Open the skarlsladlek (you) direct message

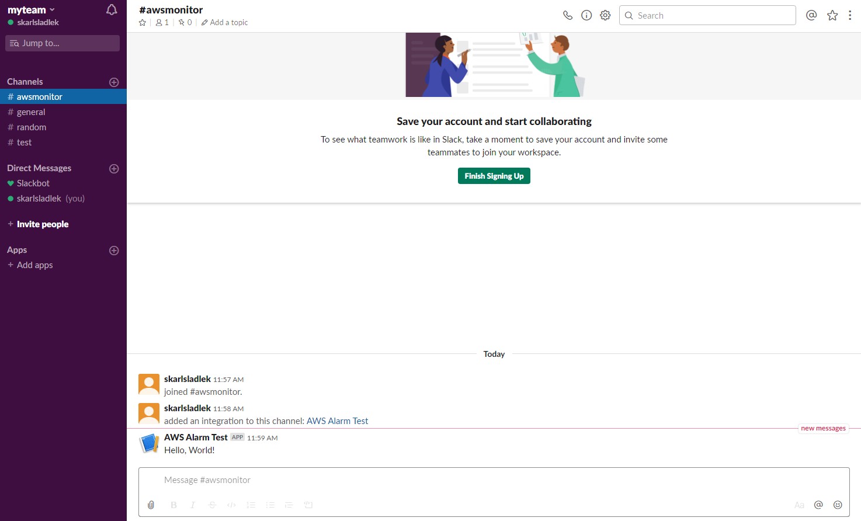(63, 199)
